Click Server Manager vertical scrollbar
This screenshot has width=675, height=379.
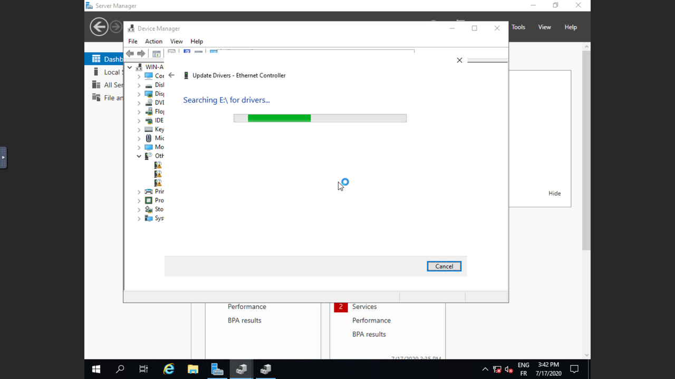coord(586,151)
